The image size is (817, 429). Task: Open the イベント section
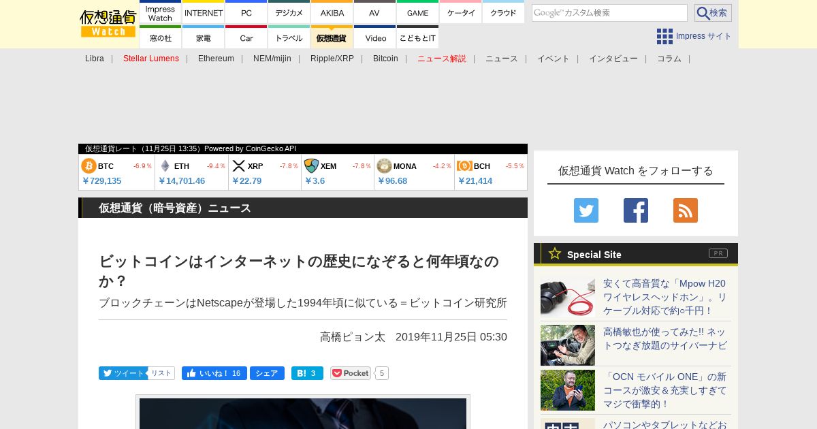pyautogui.click(x=554, y=59)
